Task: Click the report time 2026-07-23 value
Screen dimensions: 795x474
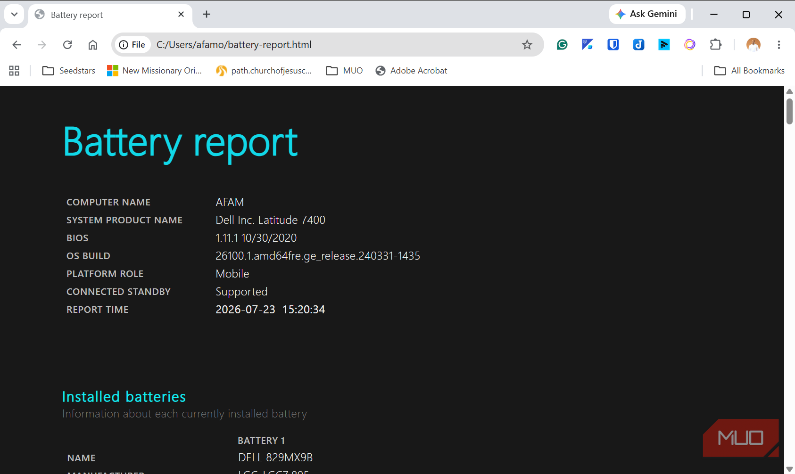Action: point(270,310)
